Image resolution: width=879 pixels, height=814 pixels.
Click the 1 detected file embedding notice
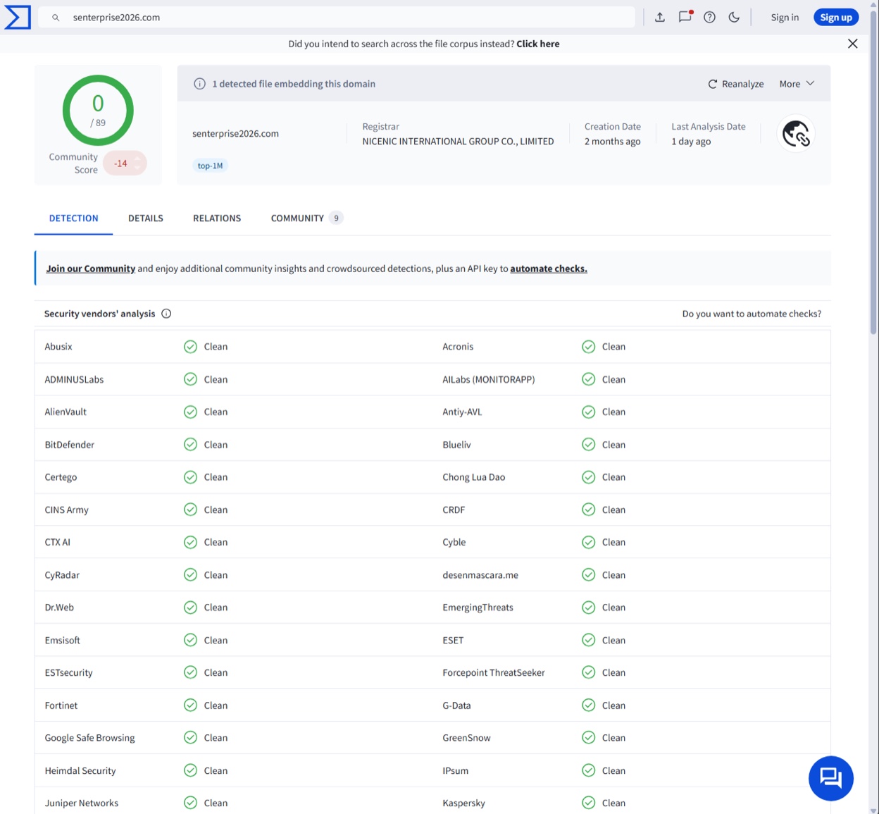pos(294,84)
